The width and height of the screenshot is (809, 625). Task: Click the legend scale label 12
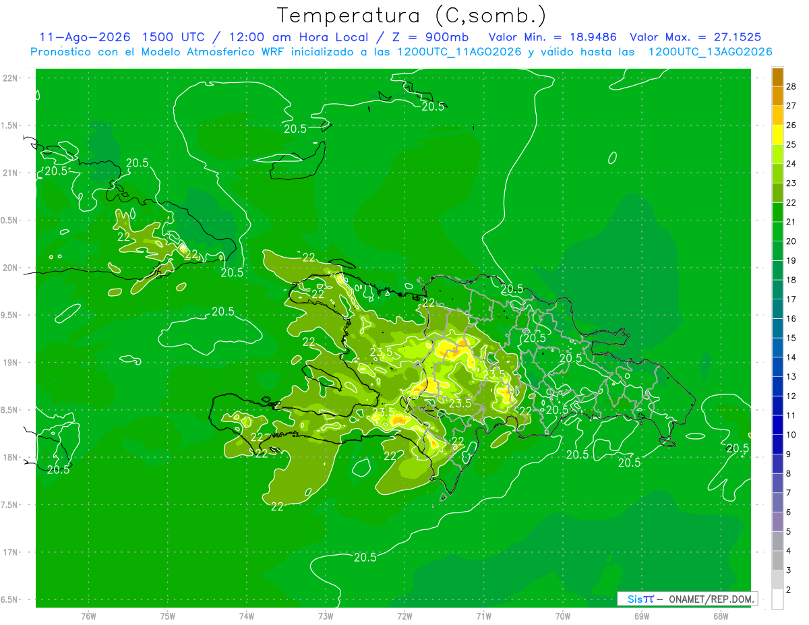pyautogui.click(x=791, y=396)
